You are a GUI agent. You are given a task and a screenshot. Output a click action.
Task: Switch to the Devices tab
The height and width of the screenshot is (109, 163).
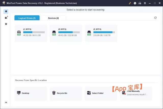[x=53, y=18]
